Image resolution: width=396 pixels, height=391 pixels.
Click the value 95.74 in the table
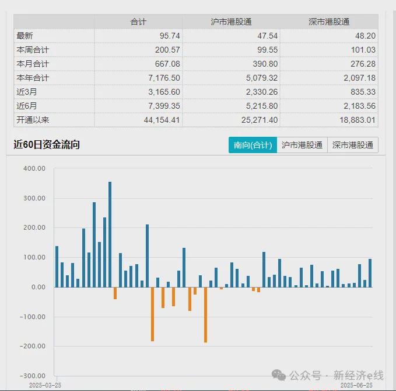click(170, 36)
